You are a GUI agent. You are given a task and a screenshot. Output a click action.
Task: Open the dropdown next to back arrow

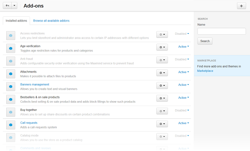(14, 5)
